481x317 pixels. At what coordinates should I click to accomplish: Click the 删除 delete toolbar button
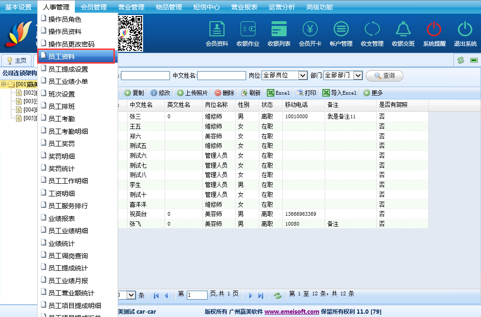[x=224, y=93]
